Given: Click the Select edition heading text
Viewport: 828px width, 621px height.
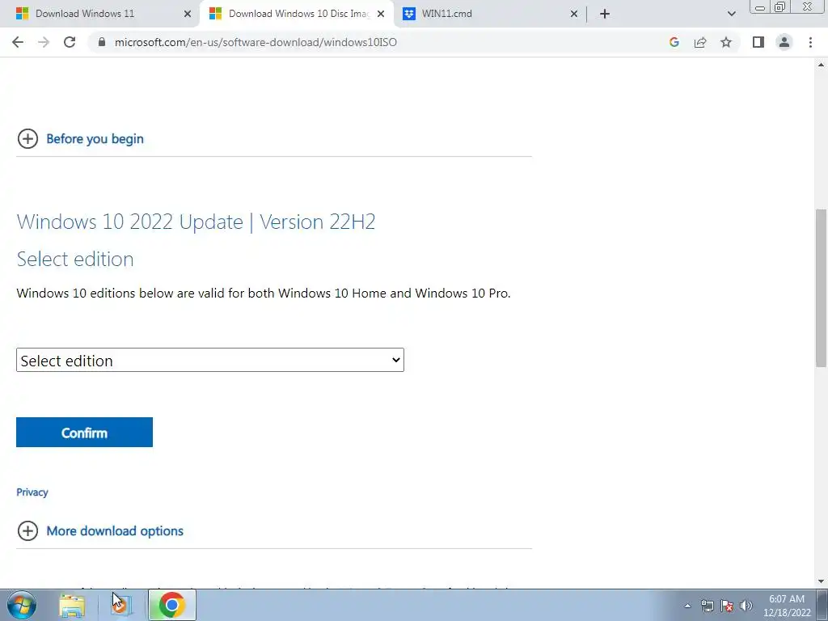Looking at the screenshot, I should point(75,260).
